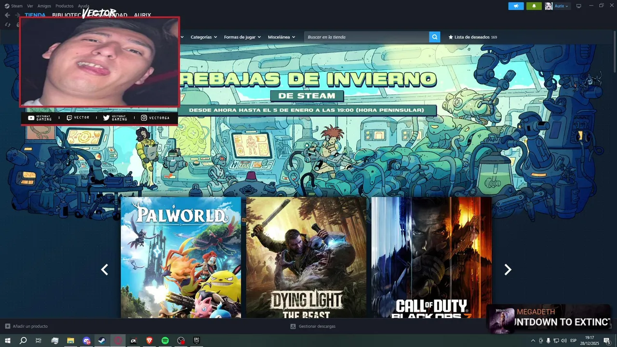This screenshot has width=617, height=347.
Task: Click the network tray icon
Action: point(556,341)
